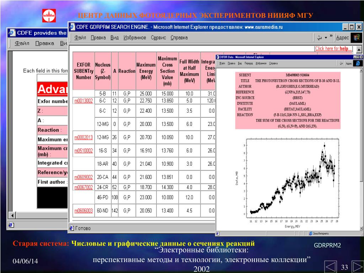Open subentry link m0606003

(x=84, y=211)
